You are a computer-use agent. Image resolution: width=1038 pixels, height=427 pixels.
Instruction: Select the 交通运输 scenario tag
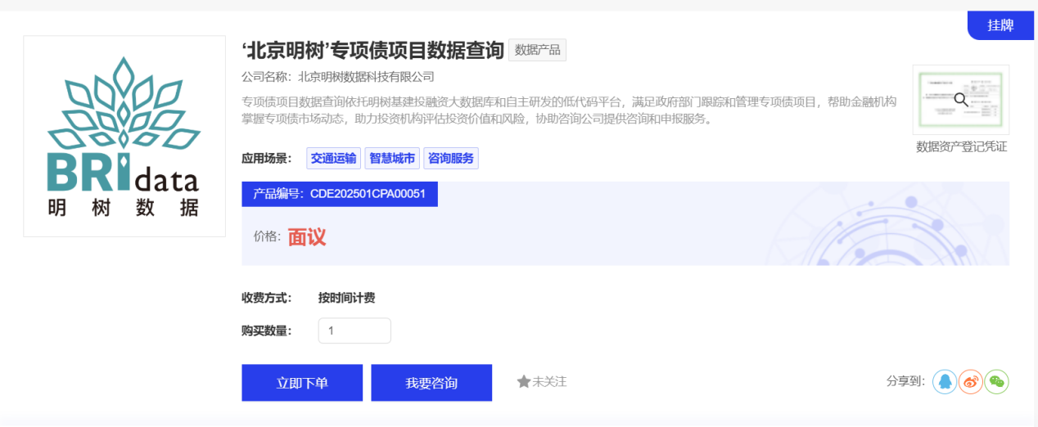pyautogui.click(x=333, y=159)
